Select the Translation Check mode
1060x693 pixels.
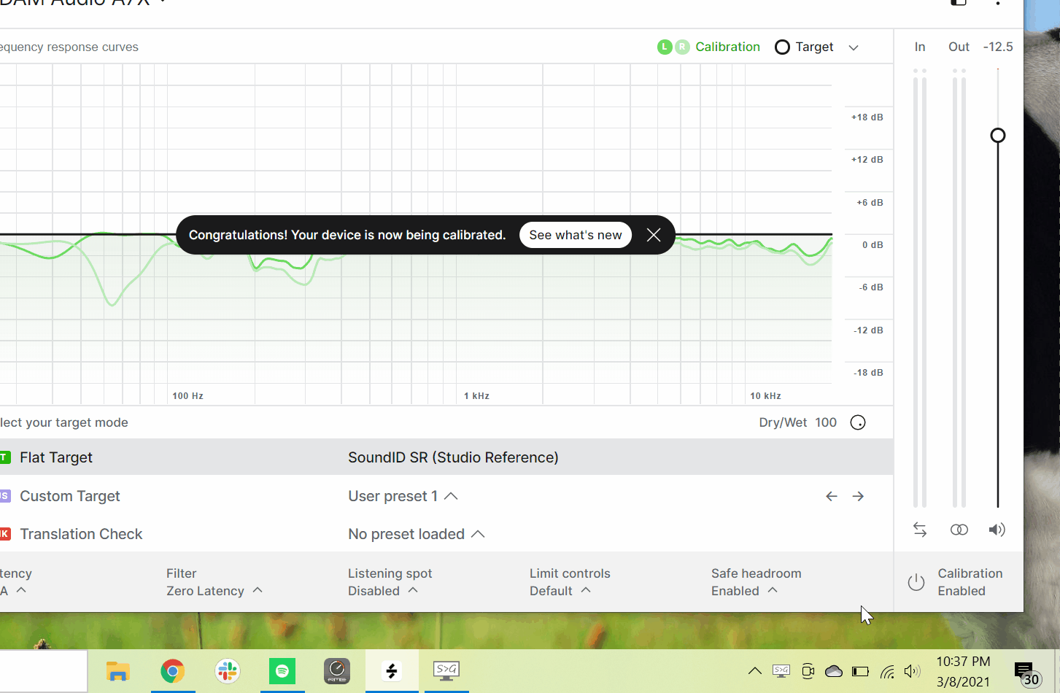(81, 534)
